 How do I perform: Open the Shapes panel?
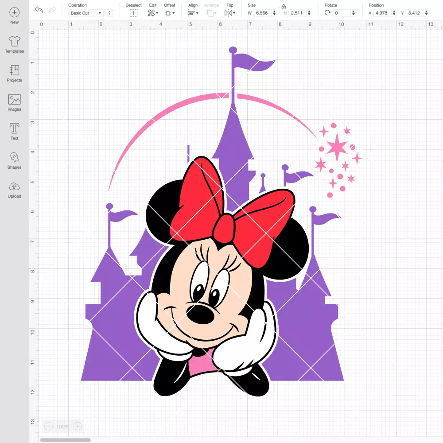coord(15,160)
